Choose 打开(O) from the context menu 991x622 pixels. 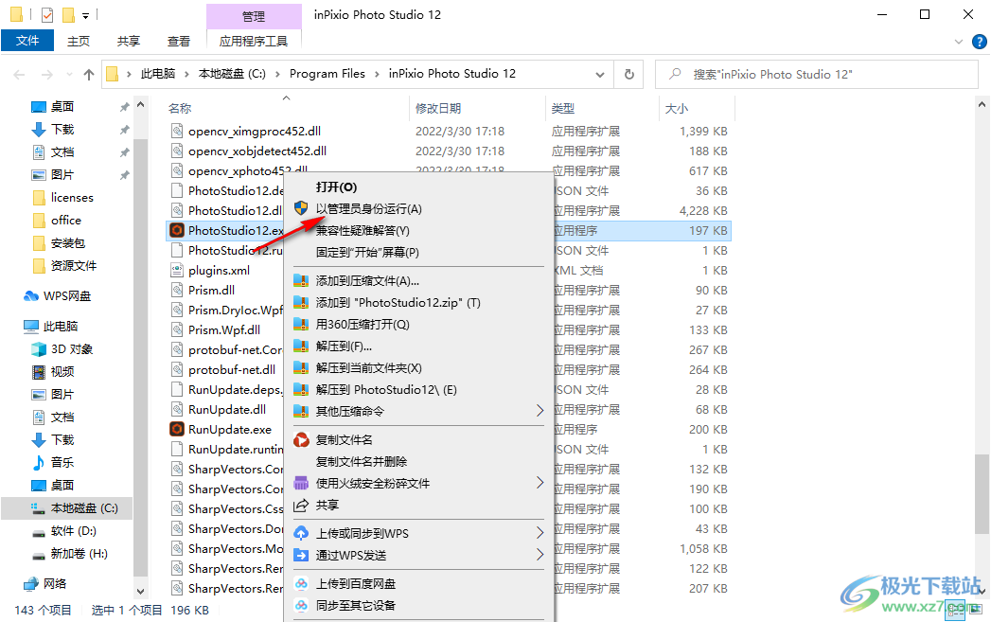click(x=336, y=187)
